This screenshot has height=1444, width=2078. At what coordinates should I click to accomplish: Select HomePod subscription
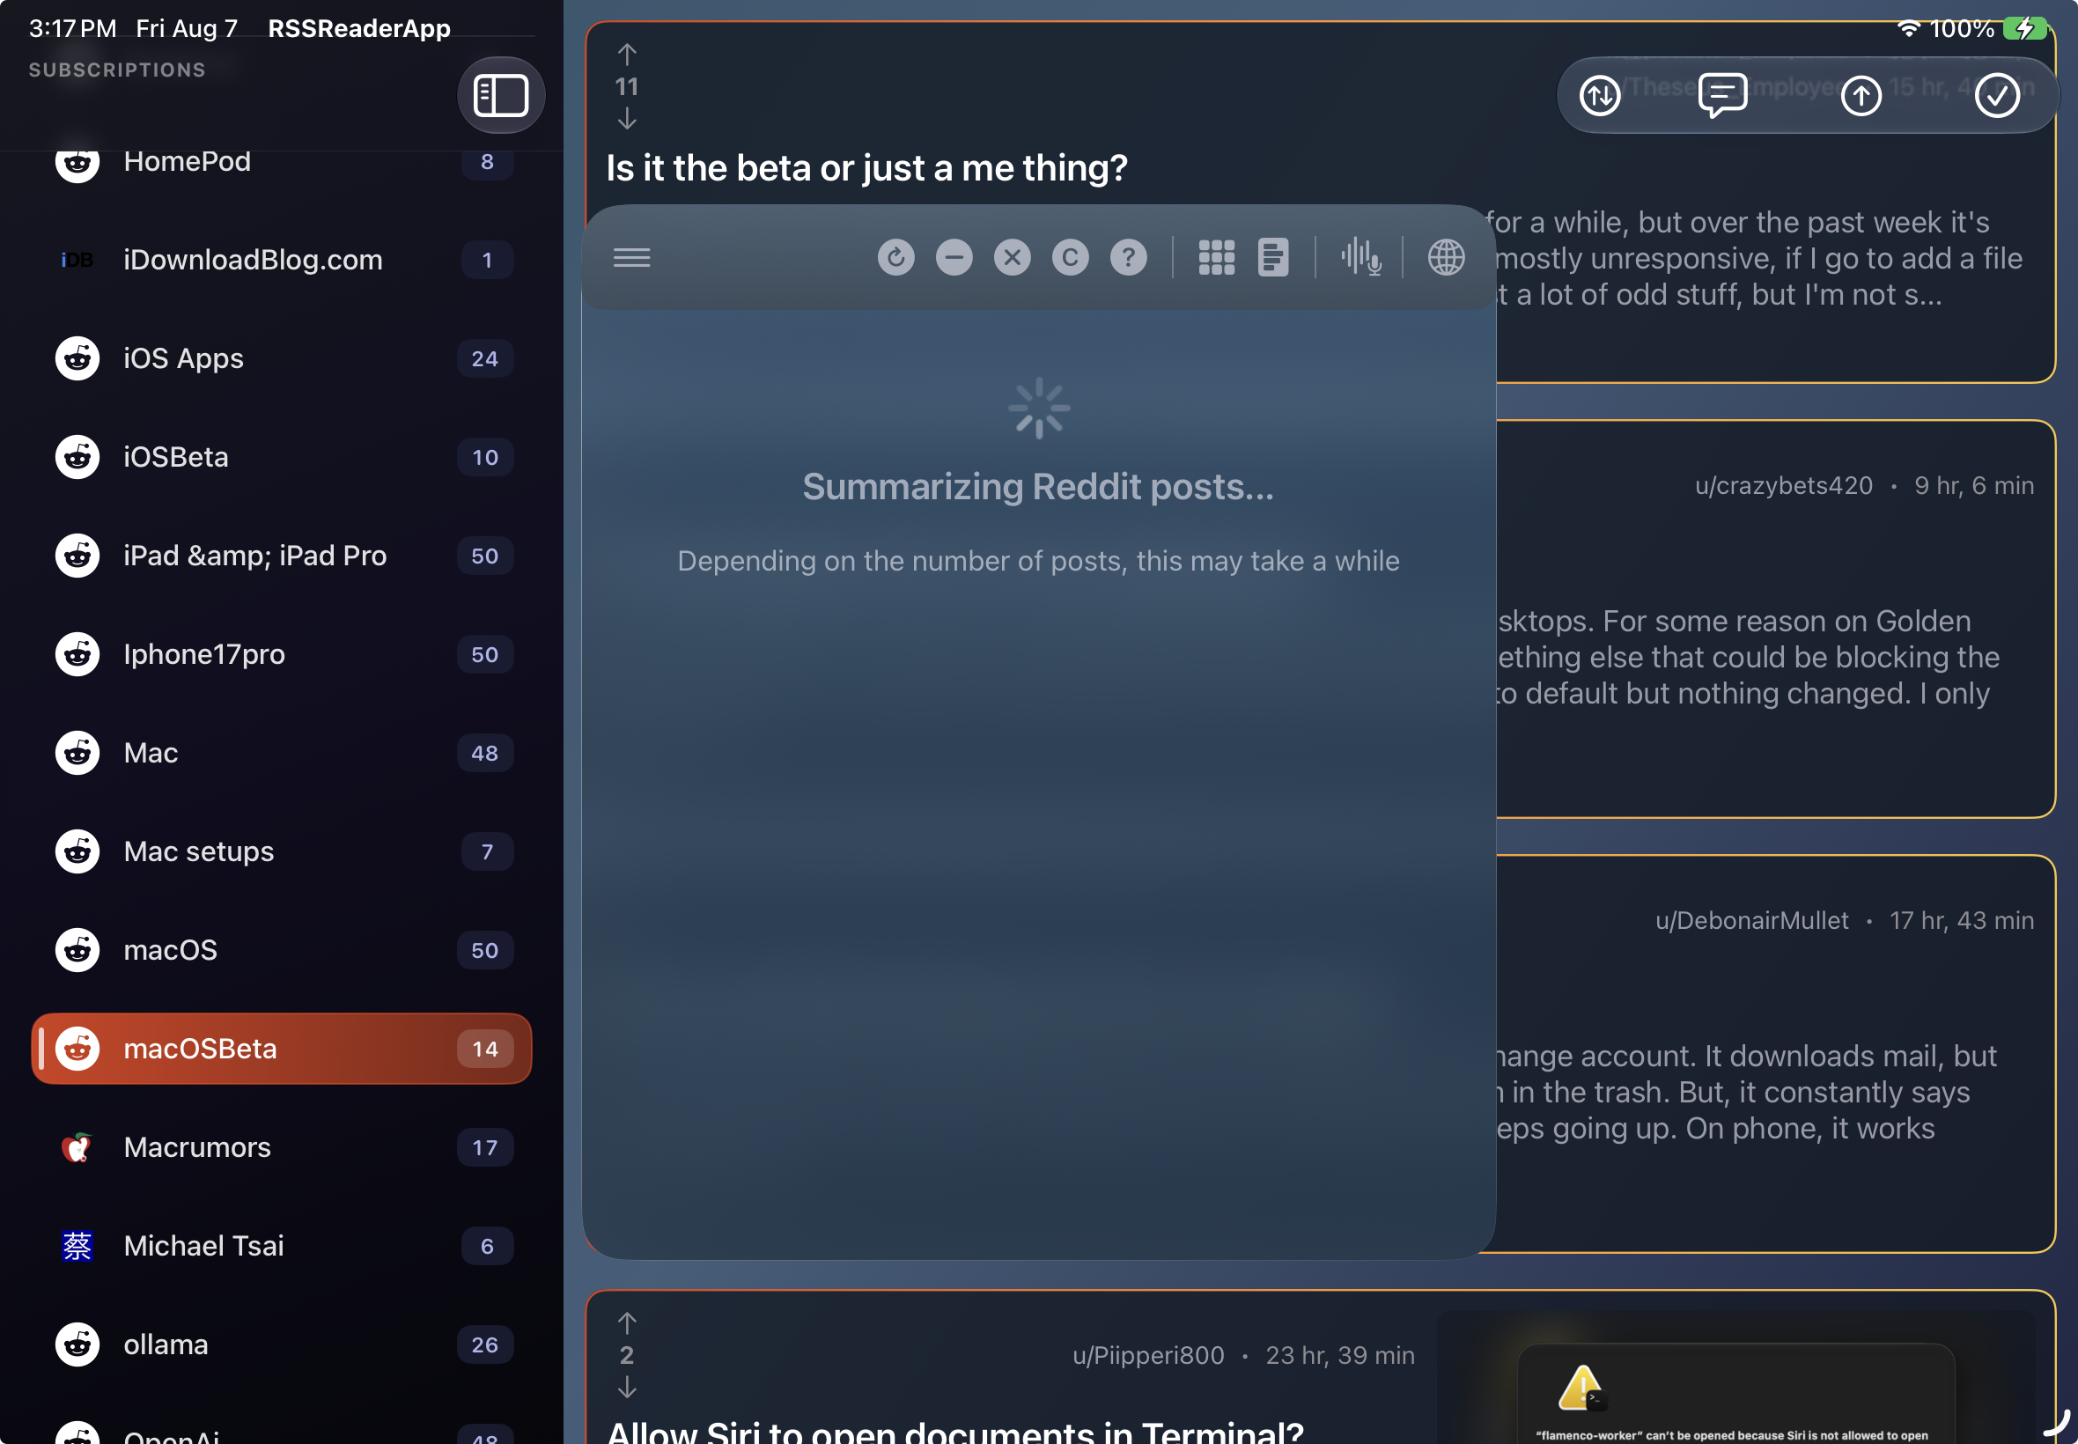[282, 162]
